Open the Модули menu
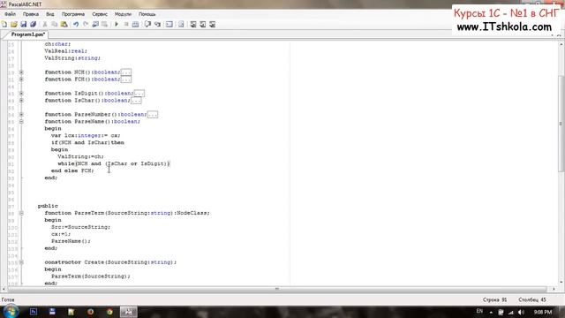 (x=123, y=14)
